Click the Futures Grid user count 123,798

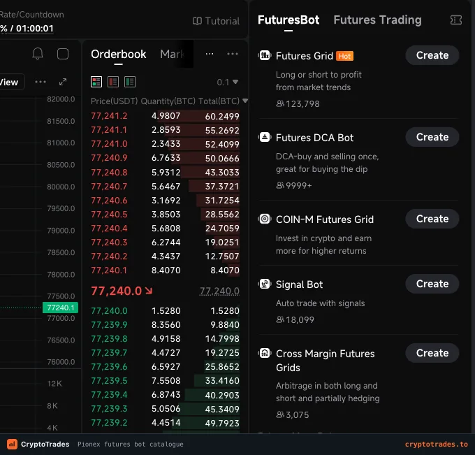pos(298,104)
